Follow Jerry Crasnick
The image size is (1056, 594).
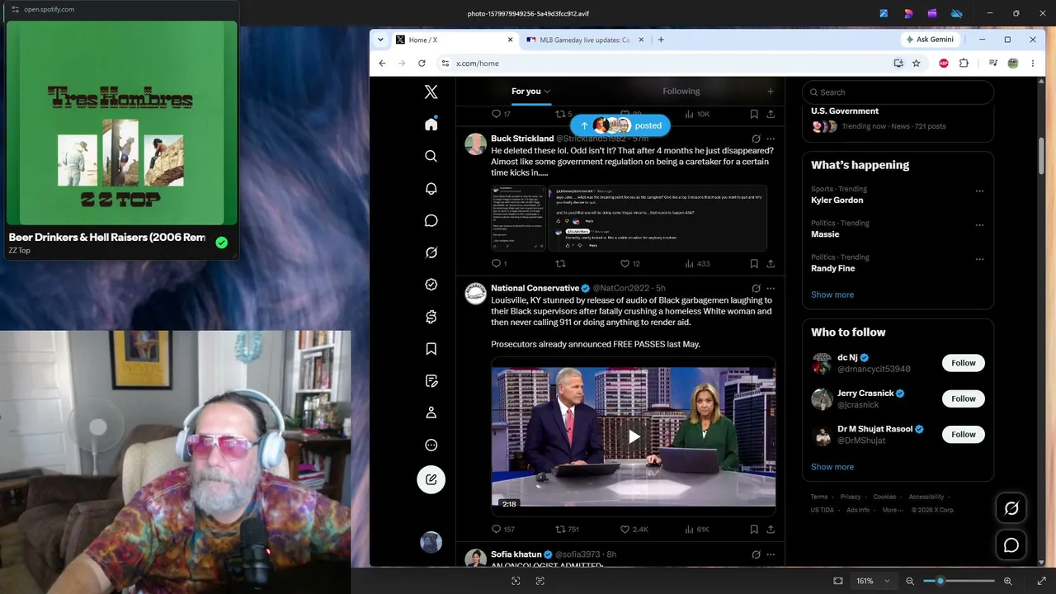pos(964,398)
